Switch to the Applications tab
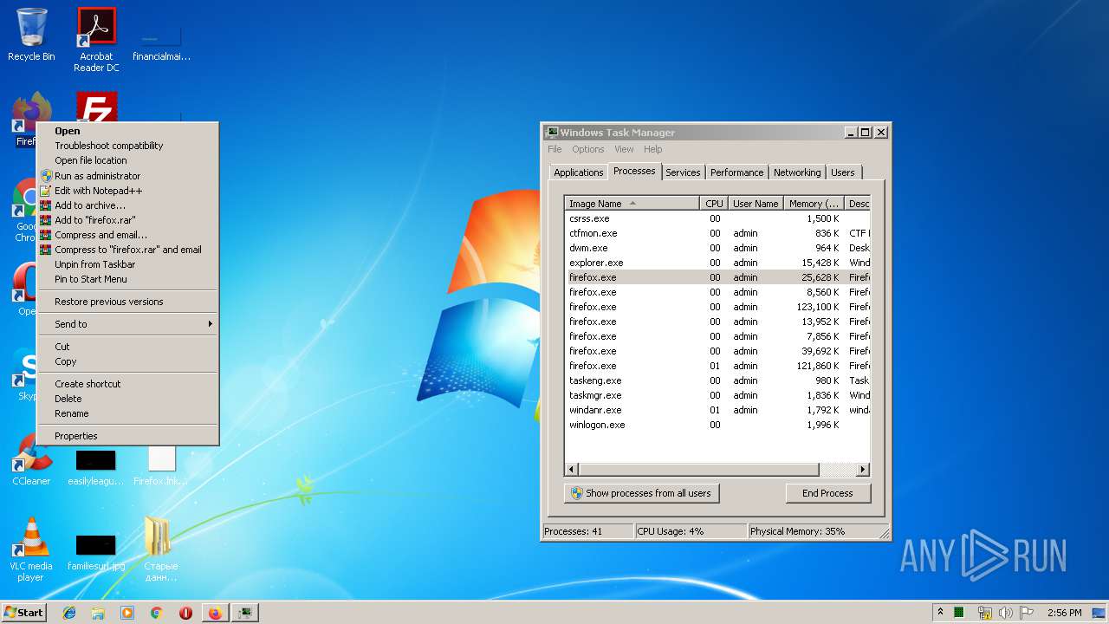This screenshot has width=1109, height=624. (579, 172)
